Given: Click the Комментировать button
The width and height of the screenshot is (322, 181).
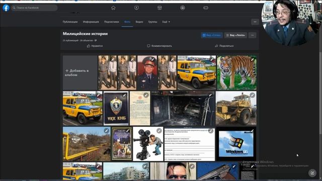Looking at the screenshot, I should 159,46.
